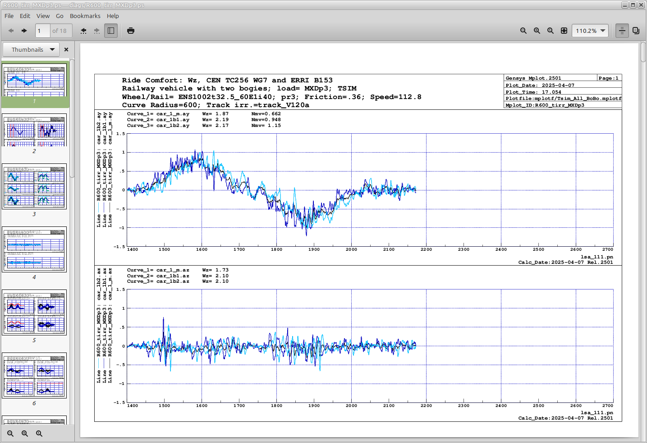Print the document using the printer icon
The height and width of the screenshot is (443, 647).
[x=131, y=31]
